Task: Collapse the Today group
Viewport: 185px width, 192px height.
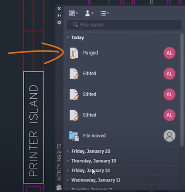Action: click(68, 37)
